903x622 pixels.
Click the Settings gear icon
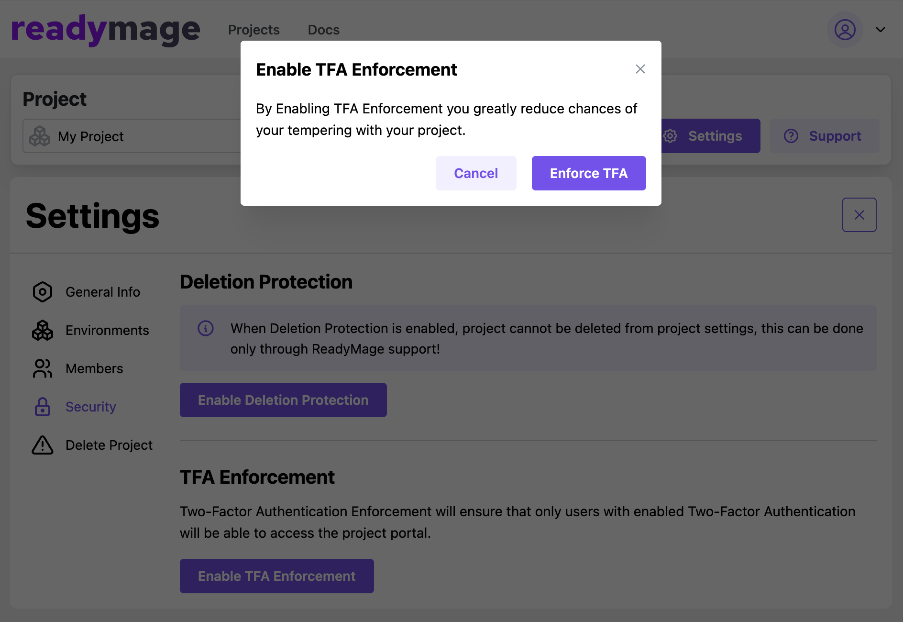tap(670, 136)
